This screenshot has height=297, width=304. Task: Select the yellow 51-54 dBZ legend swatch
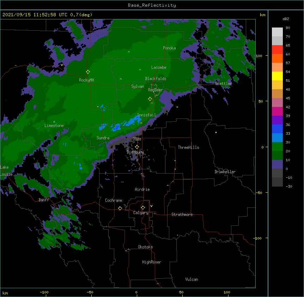pyautogui.click(x=277, y=76)
